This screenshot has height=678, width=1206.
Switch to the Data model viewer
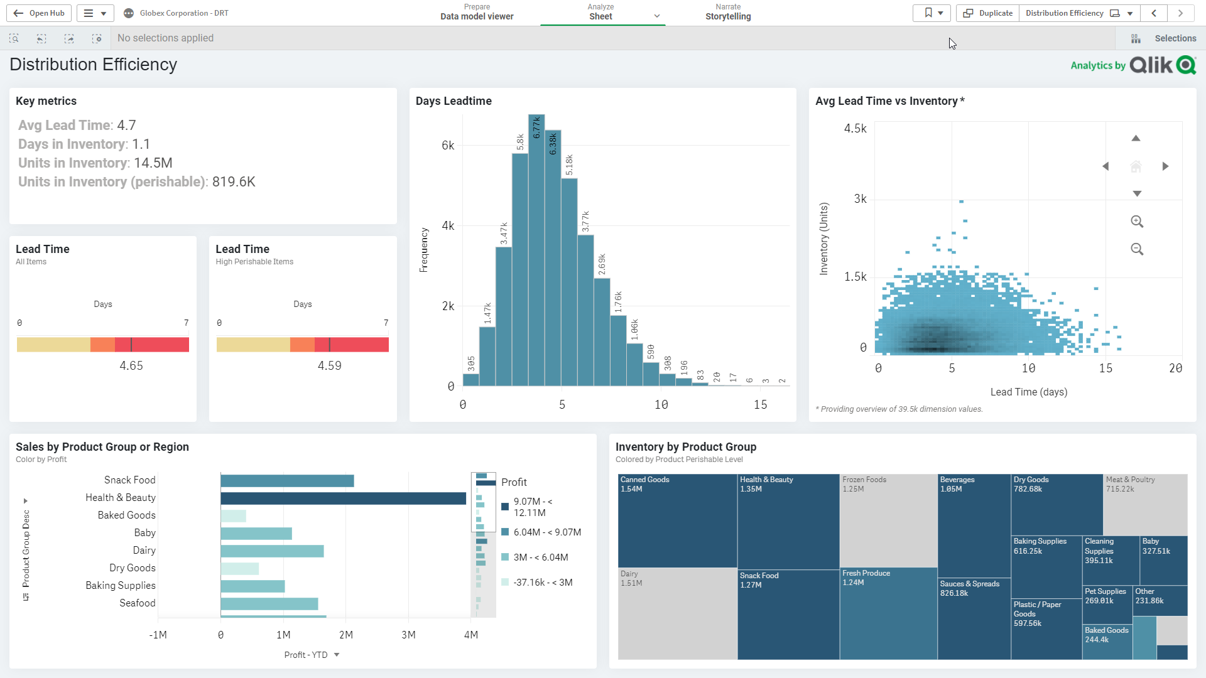(x=477, y=16)
